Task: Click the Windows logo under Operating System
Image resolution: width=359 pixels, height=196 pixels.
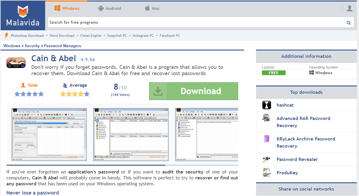Action: coord(311,73)
